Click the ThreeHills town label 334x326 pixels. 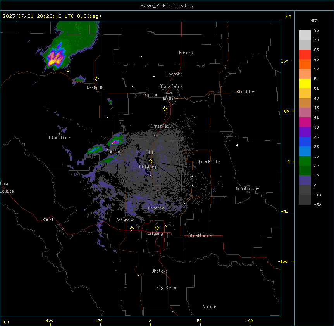pyautogui.click(x=208, y=162)
